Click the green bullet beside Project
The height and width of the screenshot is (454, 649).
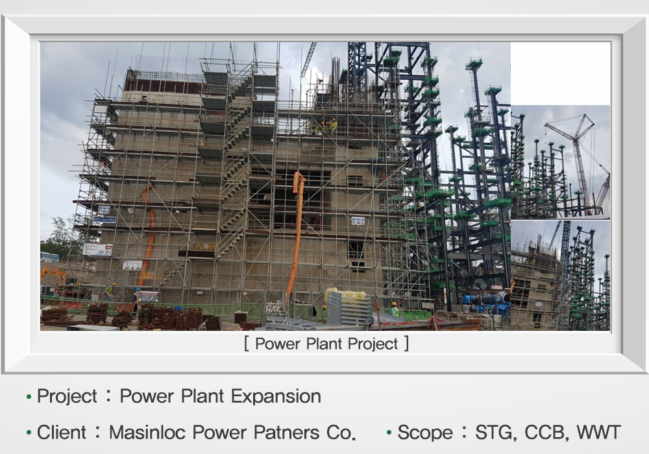29,397
